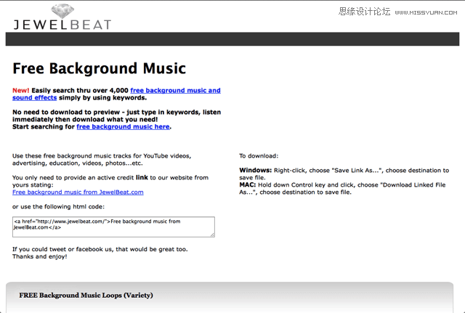Screen dimensions: 465x313
Task: Click 'If you could tweet or facebook us' text
Action: 100,249
